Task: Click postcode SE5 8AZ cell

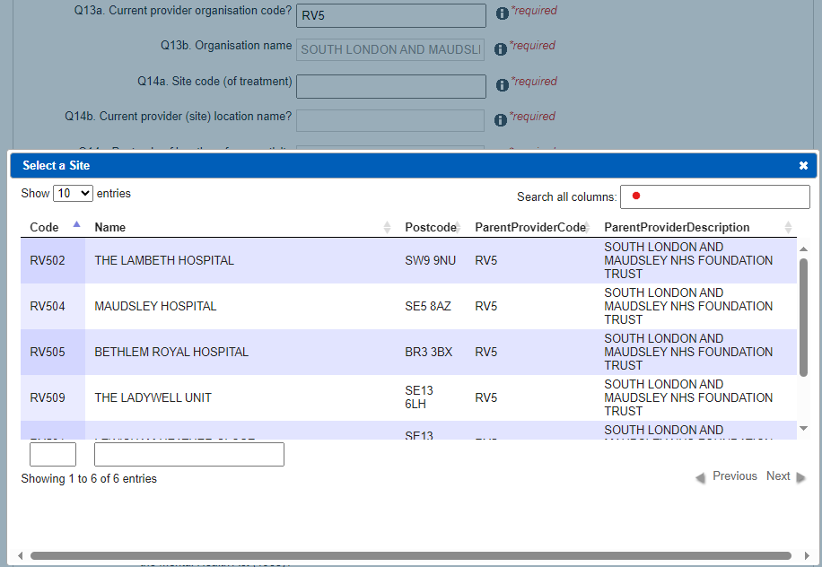Action: (x=428, y=306)
